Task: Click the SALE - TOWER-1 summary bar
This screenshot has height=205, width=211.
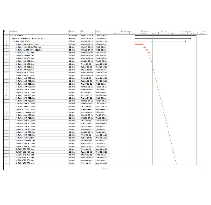Action: point(165,36)
